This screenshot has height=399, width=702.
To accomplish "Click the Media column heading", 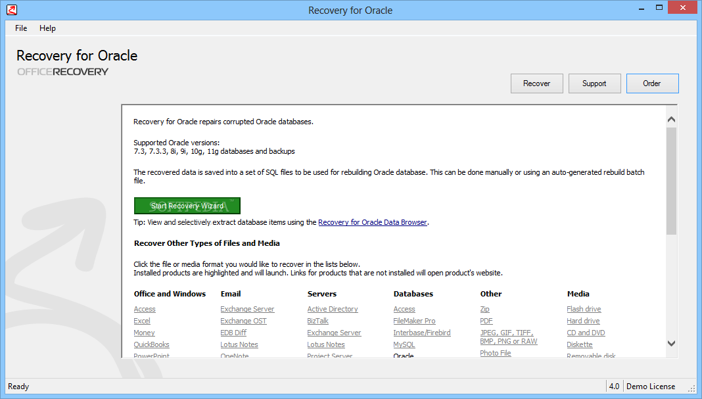I will tap(578, 294).
